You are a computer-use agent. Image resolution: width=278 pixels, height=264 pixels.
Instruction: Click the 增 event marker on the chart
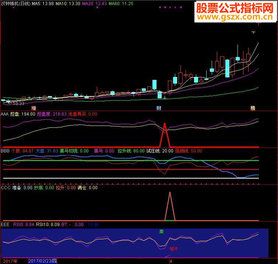click(x=34, y=108)
